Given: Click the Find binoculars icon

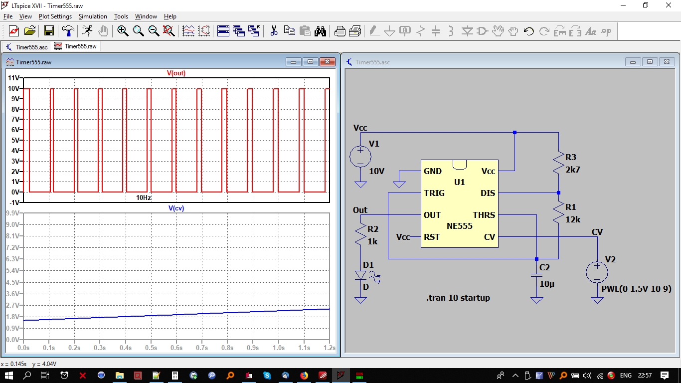Looking at the screenshot, I should pos(320,31).
